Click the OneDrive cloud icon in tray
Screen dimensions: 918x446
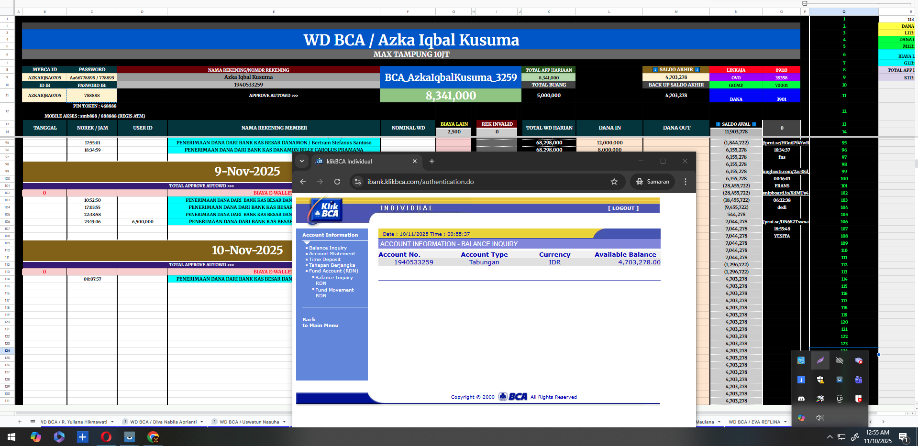[840, 360]
